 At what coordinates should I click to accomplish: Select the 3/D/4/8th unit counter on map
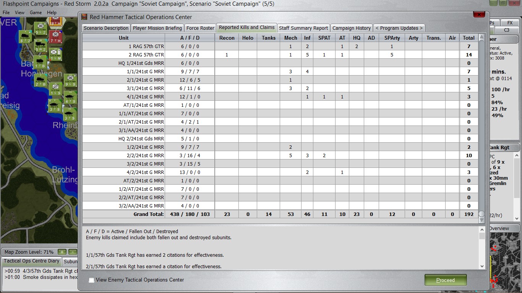coord(70,80)
